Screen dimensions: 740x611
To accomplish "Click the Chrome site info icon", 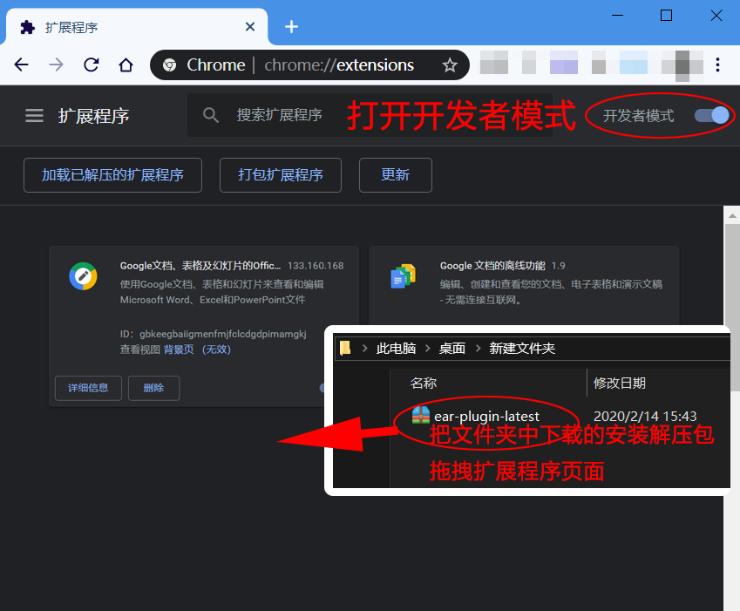I will tap(169, 65).
